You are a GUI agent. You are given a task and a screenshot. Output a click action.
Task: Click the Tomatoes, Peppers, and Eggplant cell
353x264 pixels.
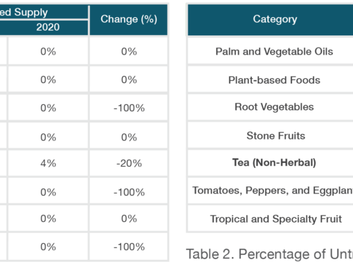272,191
